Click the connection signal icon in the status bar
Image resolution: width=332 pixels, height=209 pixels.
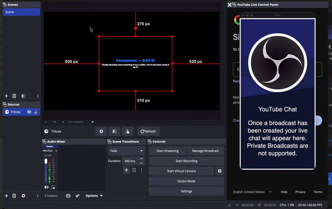pyautogui.click(x=229, y=205)
